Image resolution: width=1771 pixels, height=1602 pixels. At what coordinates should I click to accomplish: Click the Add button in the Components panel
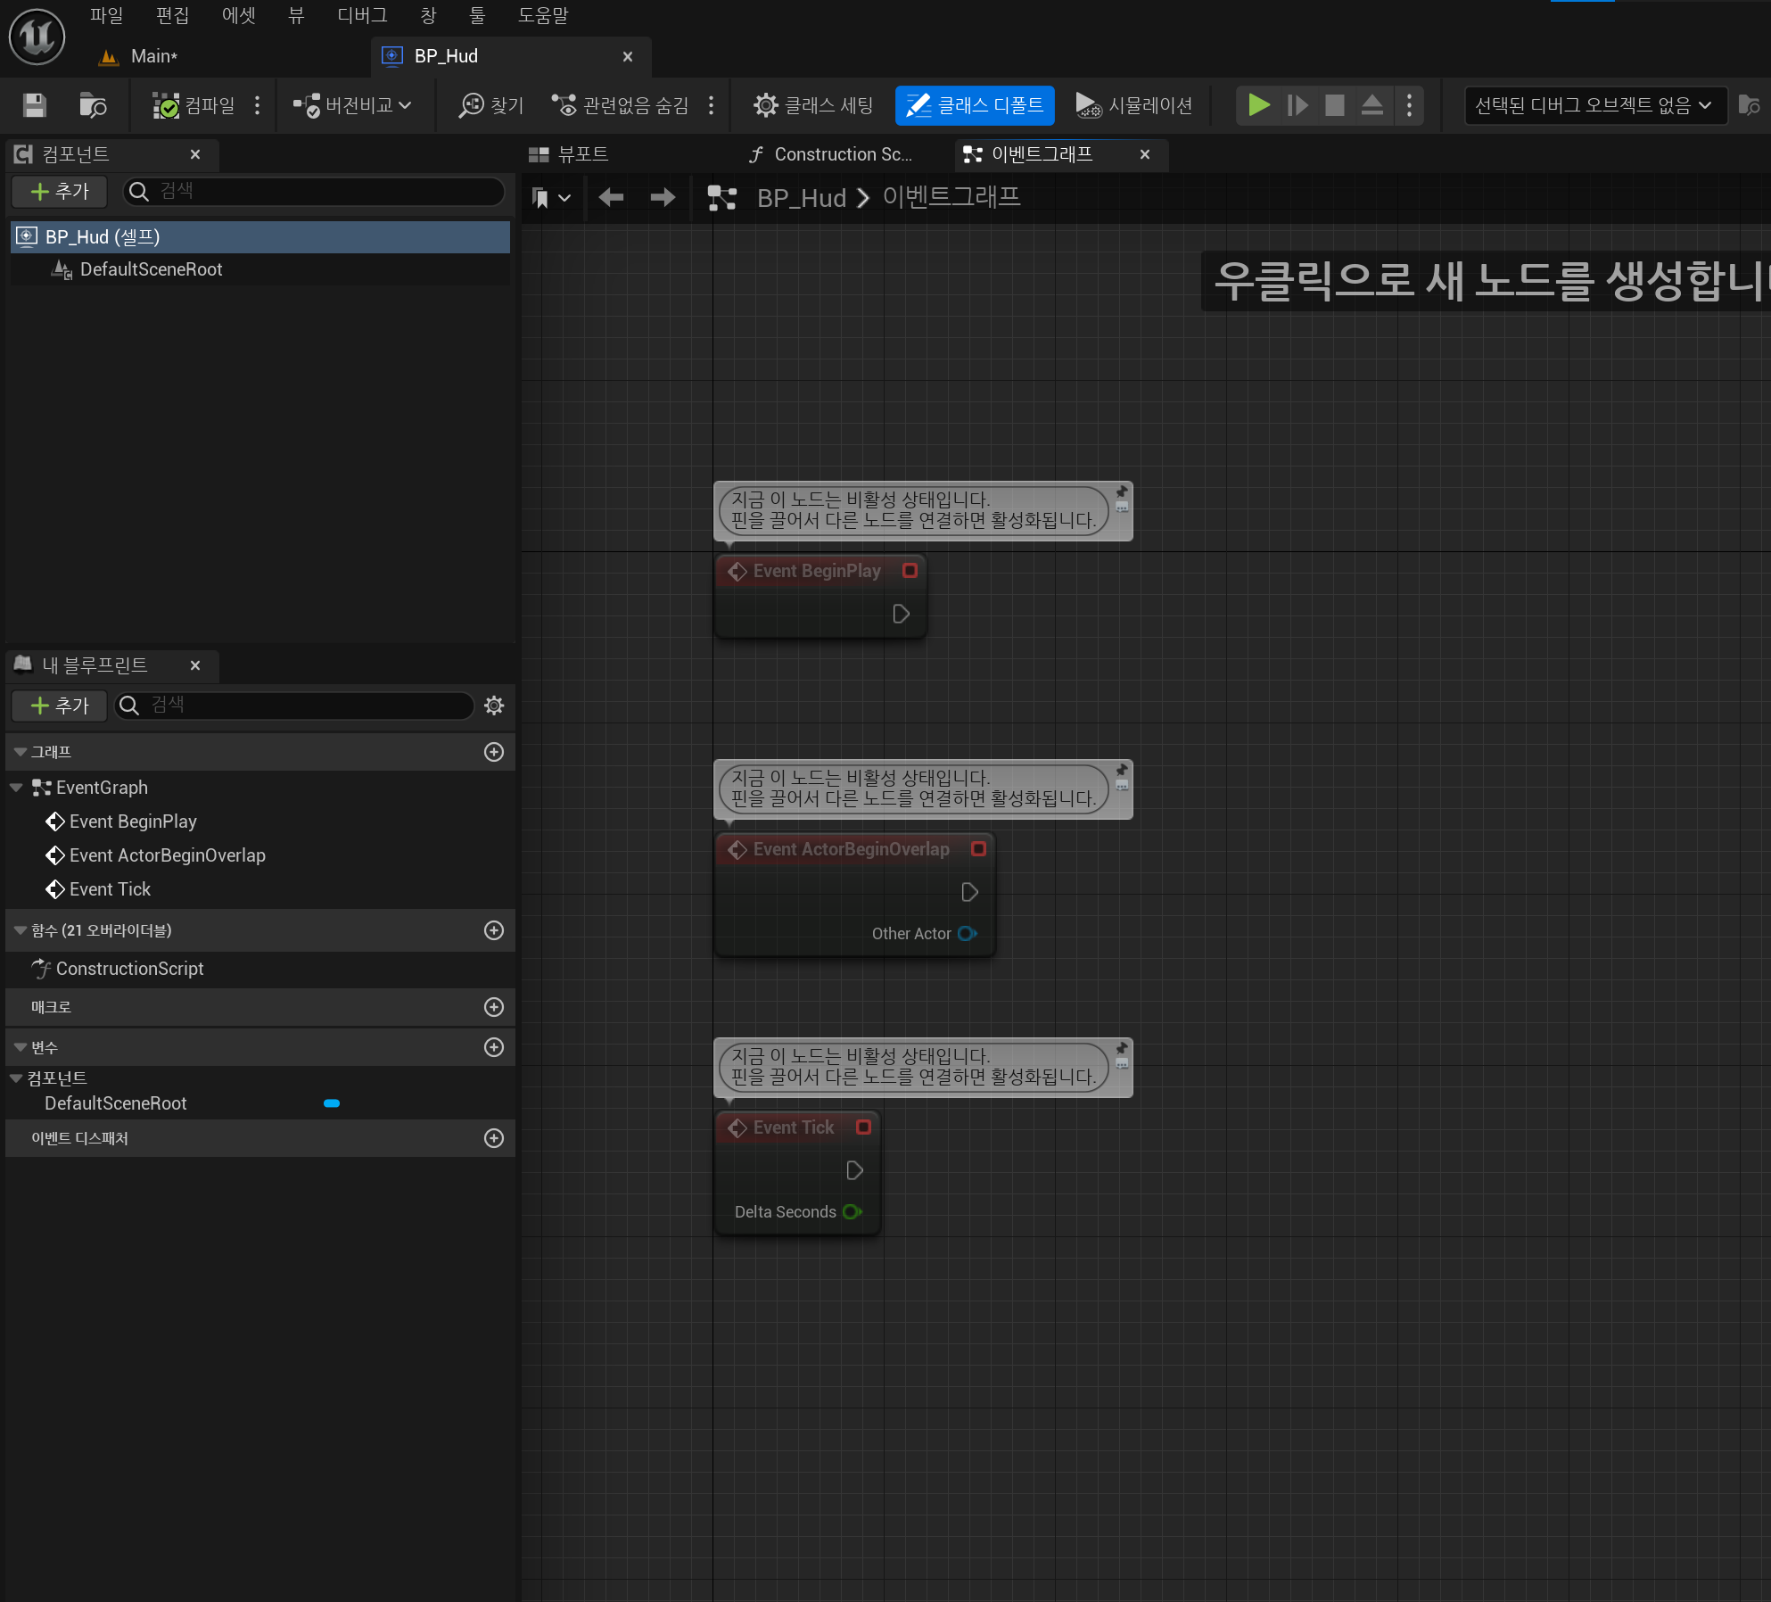(x=60, y=191)
